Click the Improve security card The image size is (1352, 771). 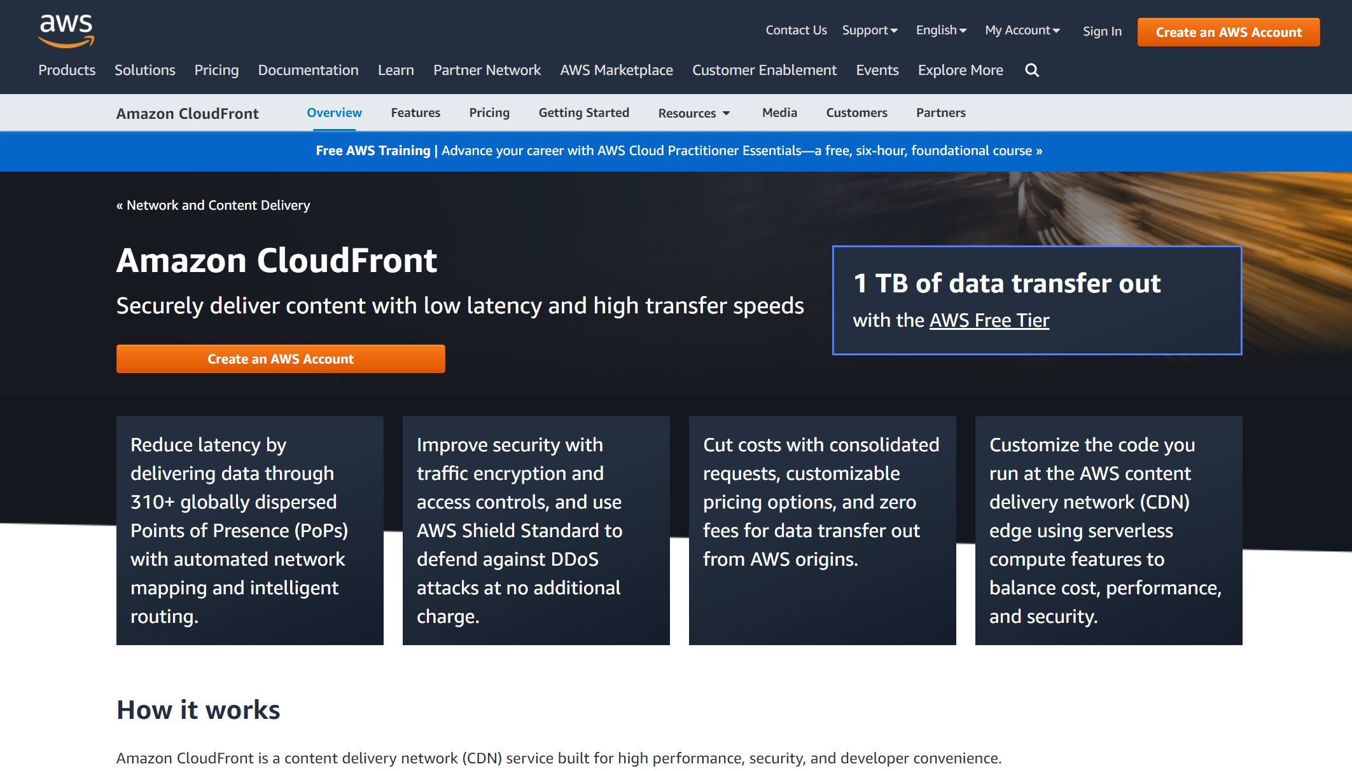536,531
